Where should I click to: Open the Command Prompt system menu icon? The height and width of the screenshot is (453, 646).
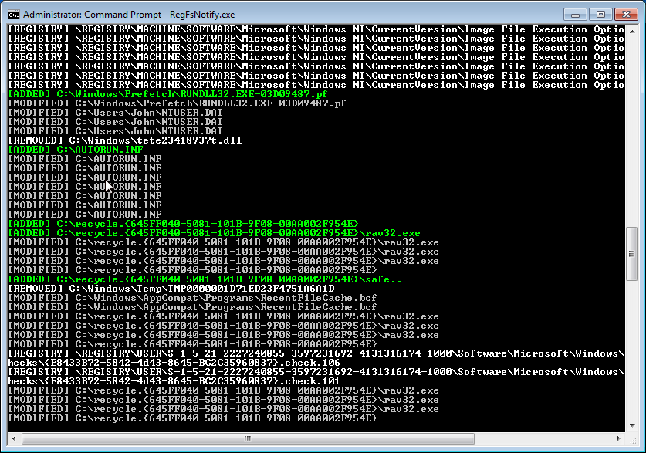click(13, 14)
